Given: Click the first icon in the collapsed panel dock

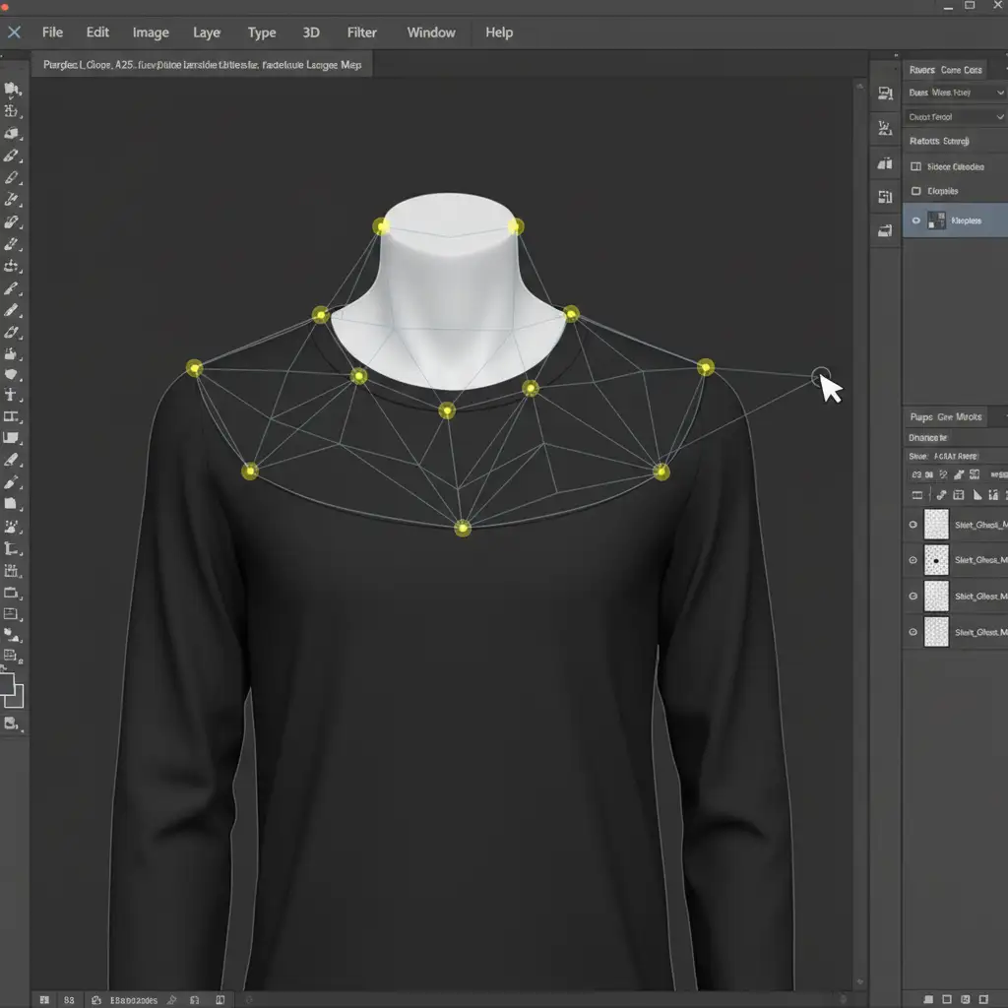Looking at the screenshot, I should (x=883, y=93).
